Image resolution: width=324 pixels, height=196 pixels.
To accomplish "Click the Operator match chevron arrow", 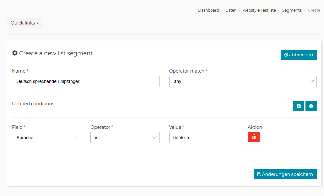I will (311, 81).
